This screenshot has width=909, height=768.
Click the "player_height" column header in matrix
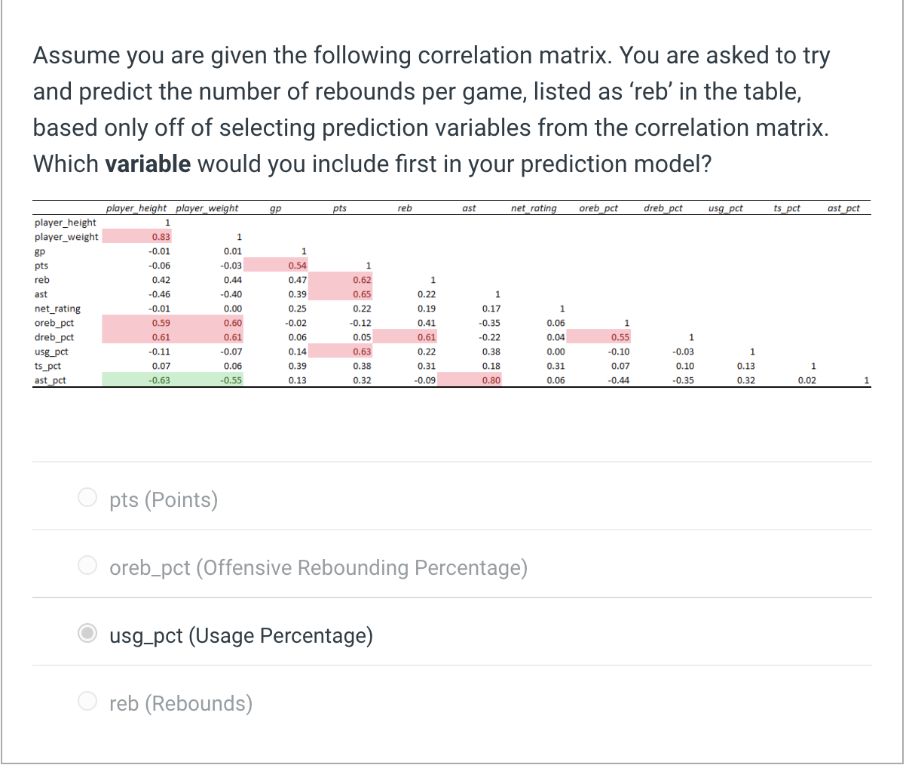pos(136,208)
